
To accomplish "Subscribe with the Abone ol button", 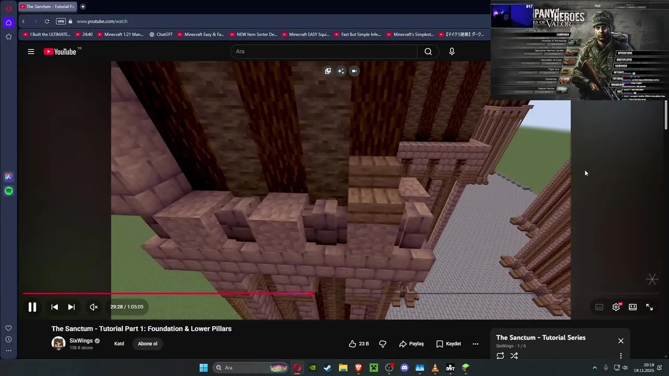I will click(147, 344).
